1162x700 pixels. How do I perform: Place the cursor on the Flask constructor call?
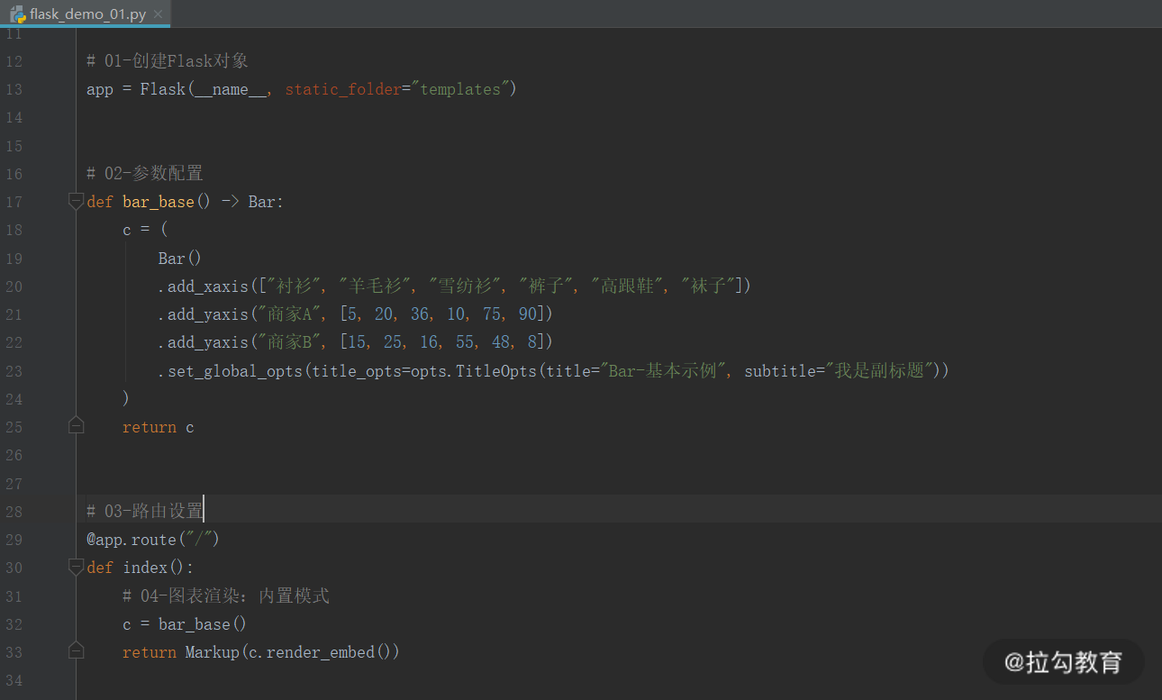point(163,89)
